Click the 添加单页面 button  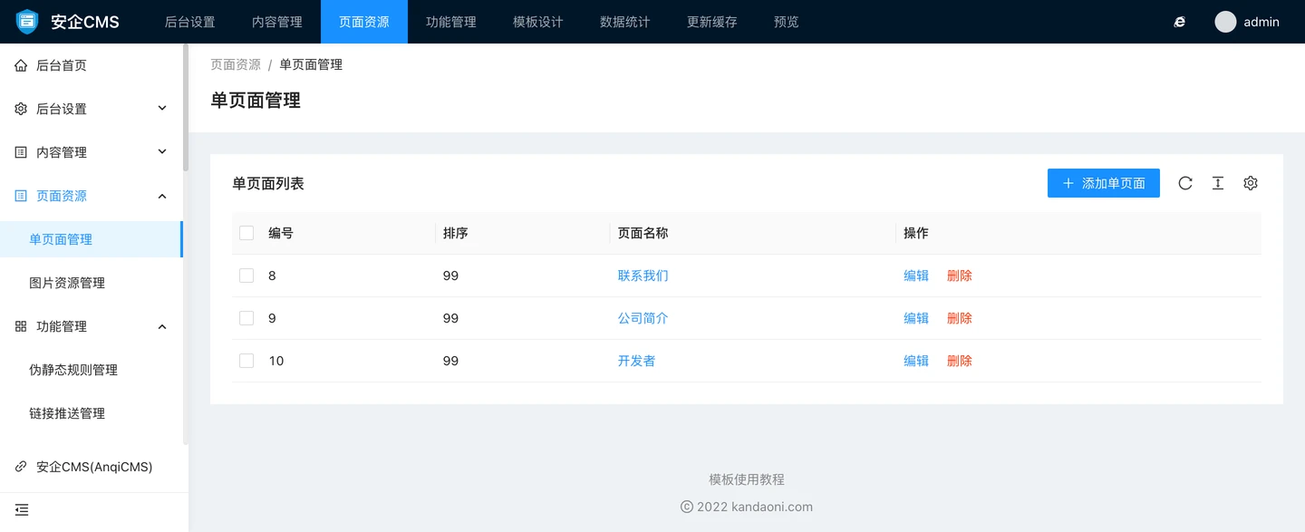tap(1103, 183)
